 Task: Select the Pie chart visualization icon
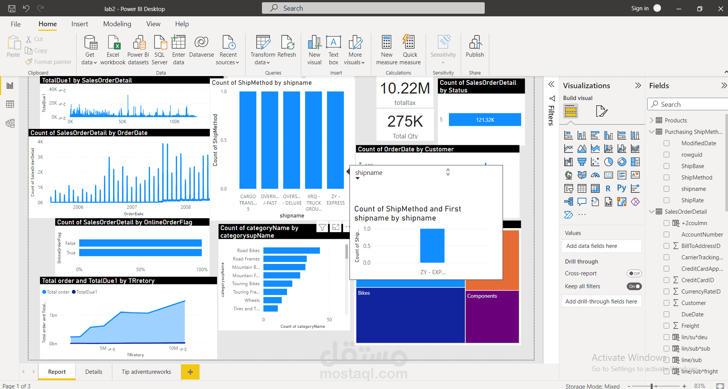[x=608, y=162]
